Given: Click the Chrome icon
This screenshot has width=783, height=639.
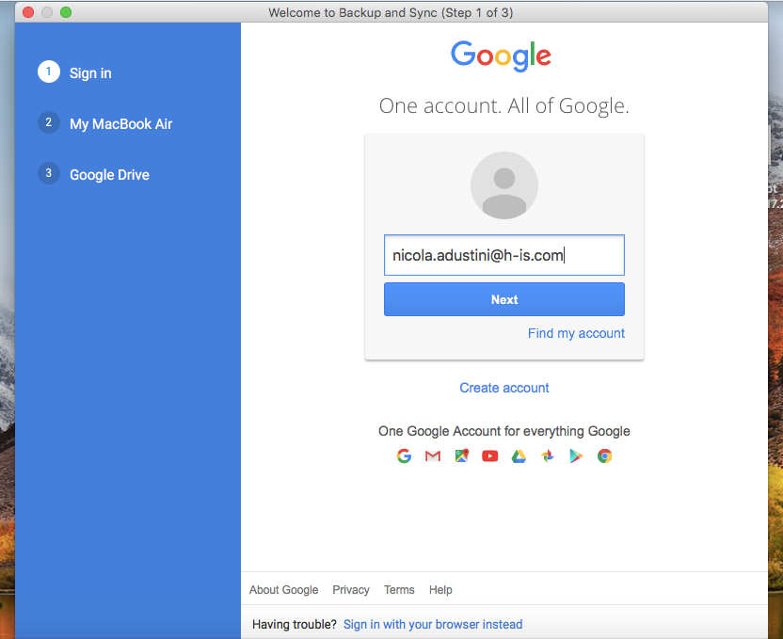Looking at the screenshot, I should [x=605, y=455].
